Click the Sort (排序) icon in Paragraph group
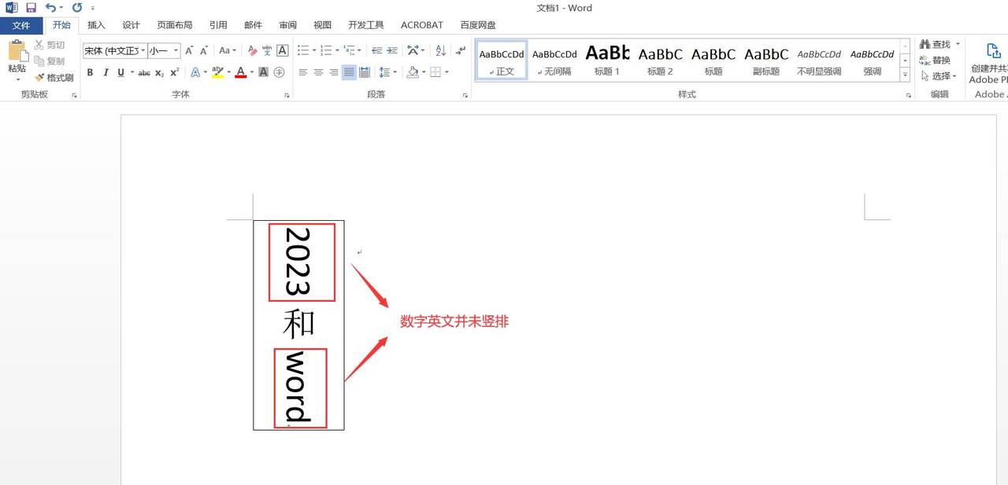Image resolution: width=1008 pixels, height=485 pixels. click(x=441, y=50)
